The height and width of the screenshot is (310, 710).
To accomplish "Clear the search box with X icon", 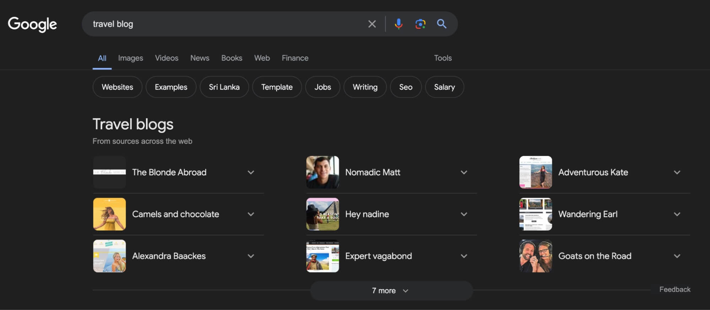I will tap(372, 24).
